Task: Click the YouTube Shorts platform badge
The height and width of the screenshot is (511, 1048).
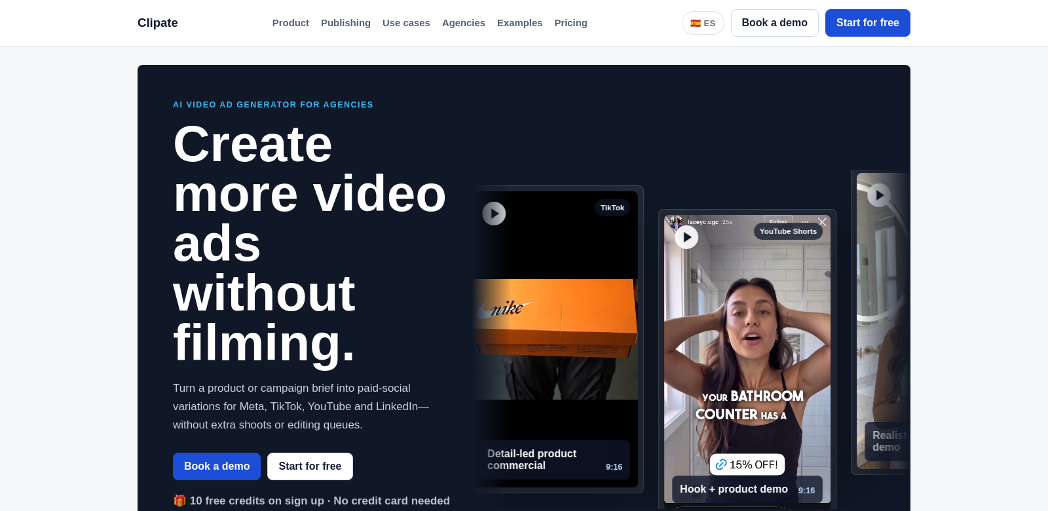Action: [788, 231]
